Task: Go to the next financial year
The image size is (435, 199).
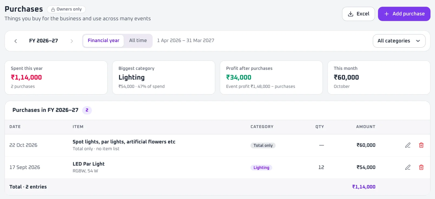Action: click(x=72, y=41)
